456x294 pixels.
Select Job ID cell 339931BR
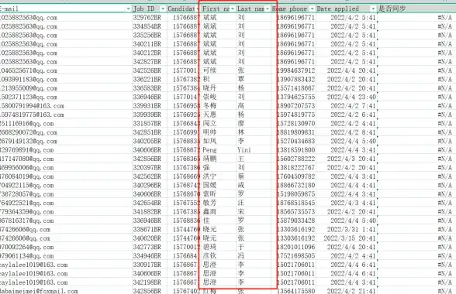[147, 106]
